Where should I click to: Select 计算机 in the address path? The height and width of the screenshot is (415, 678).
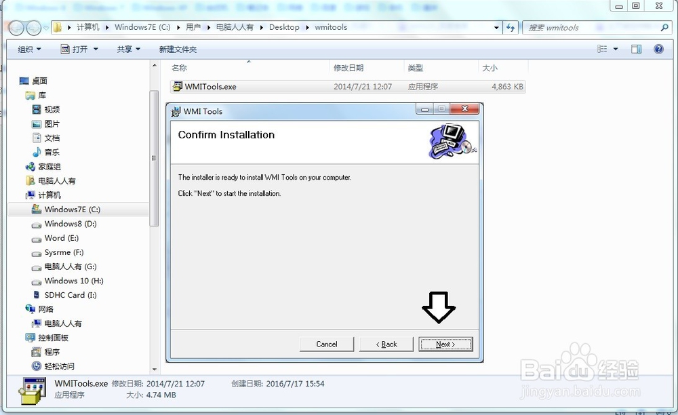[x=87, y=27]
